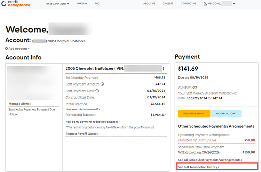
Task: Click the info icon beside Last Payment Date
Action: (x=97, y=91)
